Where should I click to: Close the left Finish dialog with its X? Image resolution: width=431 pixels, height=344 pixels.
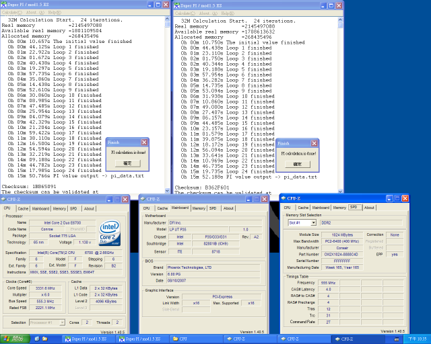click(144, 142)
